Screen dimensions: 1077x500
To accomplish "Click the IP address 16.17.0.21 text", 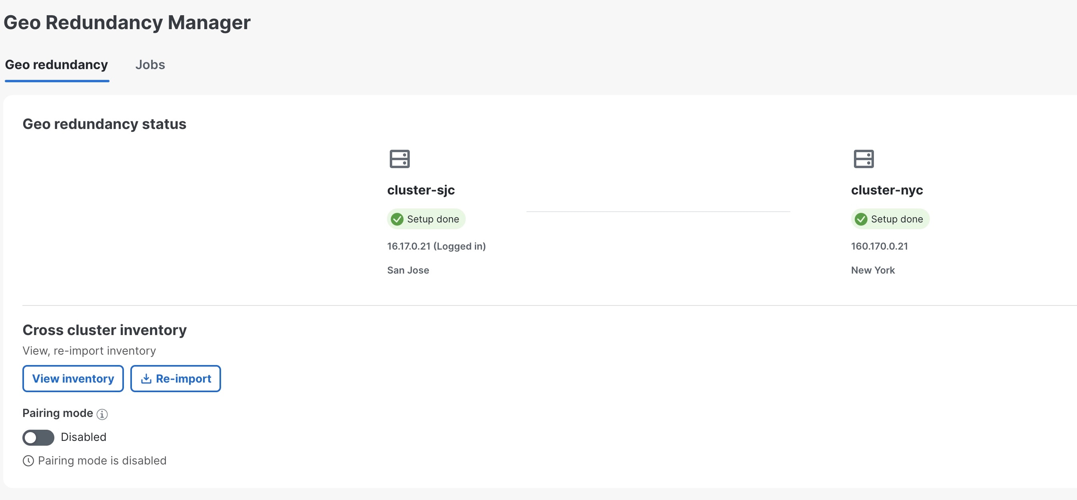I will (x=437, y=246).
